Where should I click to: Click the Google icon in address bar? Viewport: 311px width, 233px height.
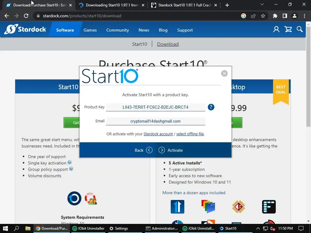click(x=244, y=16)
